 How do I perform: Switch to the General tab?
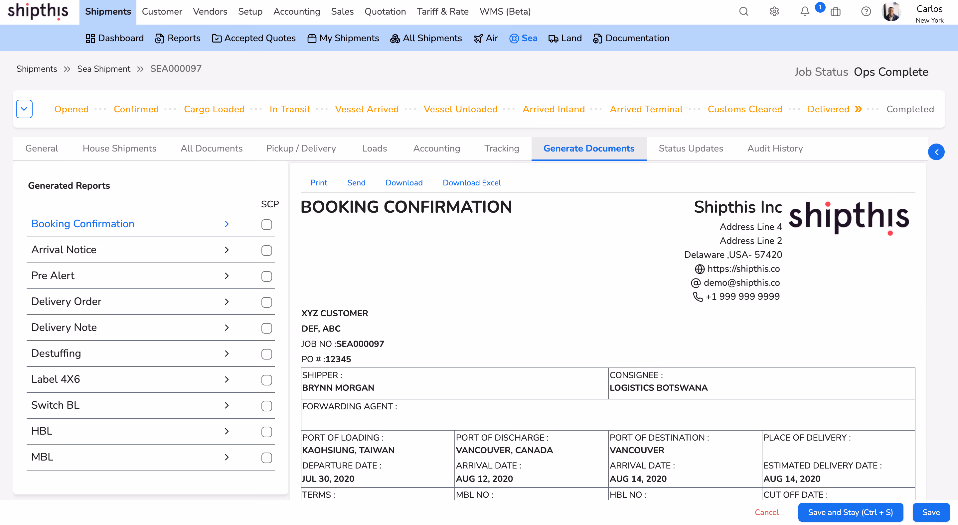[x=42, y=149]
